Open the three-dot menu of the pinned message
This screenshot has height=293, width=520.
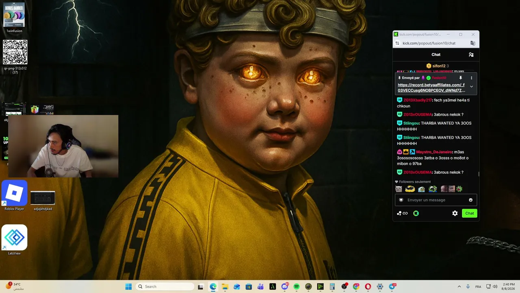(x=471, y=78)
